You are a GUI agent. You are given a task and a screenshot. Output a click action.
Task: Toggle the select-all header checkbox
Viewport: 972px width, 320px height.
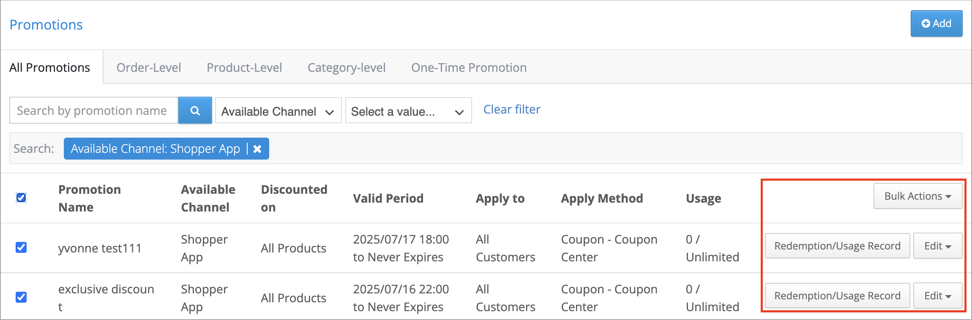coord(21,198)
